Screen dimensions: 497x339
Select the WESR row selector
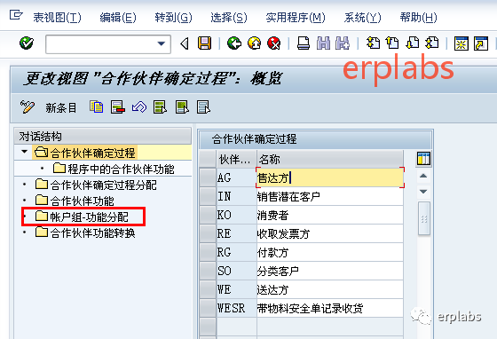click(x=208, y=308)
